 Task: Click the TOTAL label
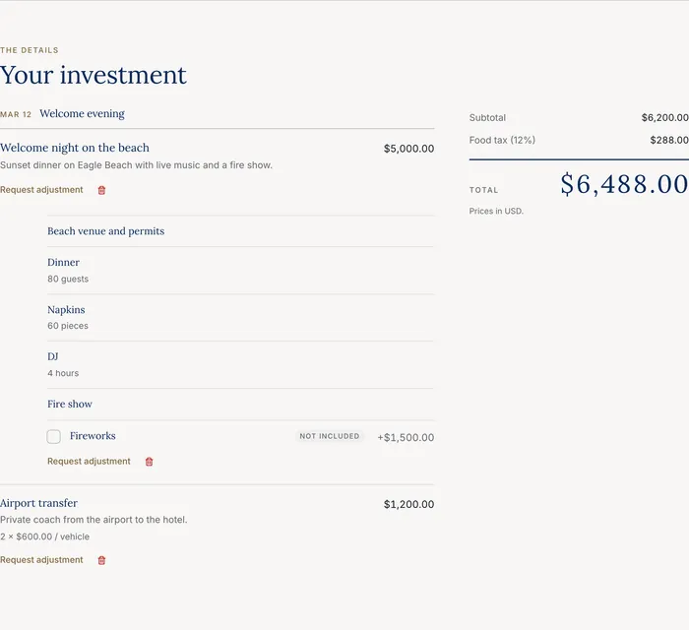pos(483,190)
